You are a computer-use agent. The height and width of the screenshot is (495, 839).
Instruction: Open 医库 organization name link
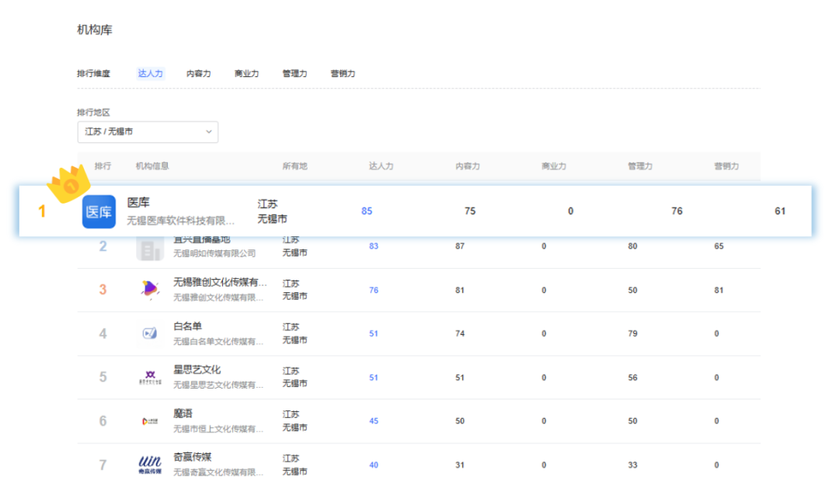pyautogui.click(x=138, y=203)
